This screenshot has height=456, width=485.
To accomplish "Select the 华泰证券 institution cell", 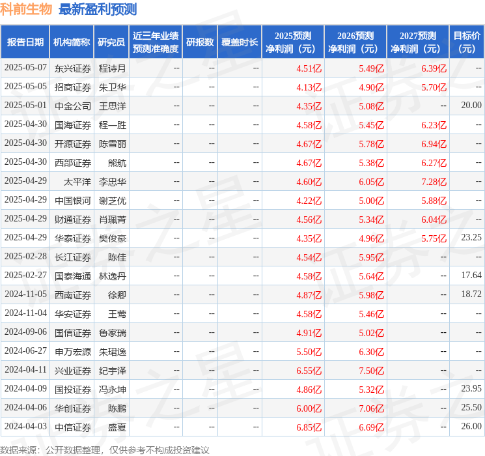I will (x=73, y=238).
